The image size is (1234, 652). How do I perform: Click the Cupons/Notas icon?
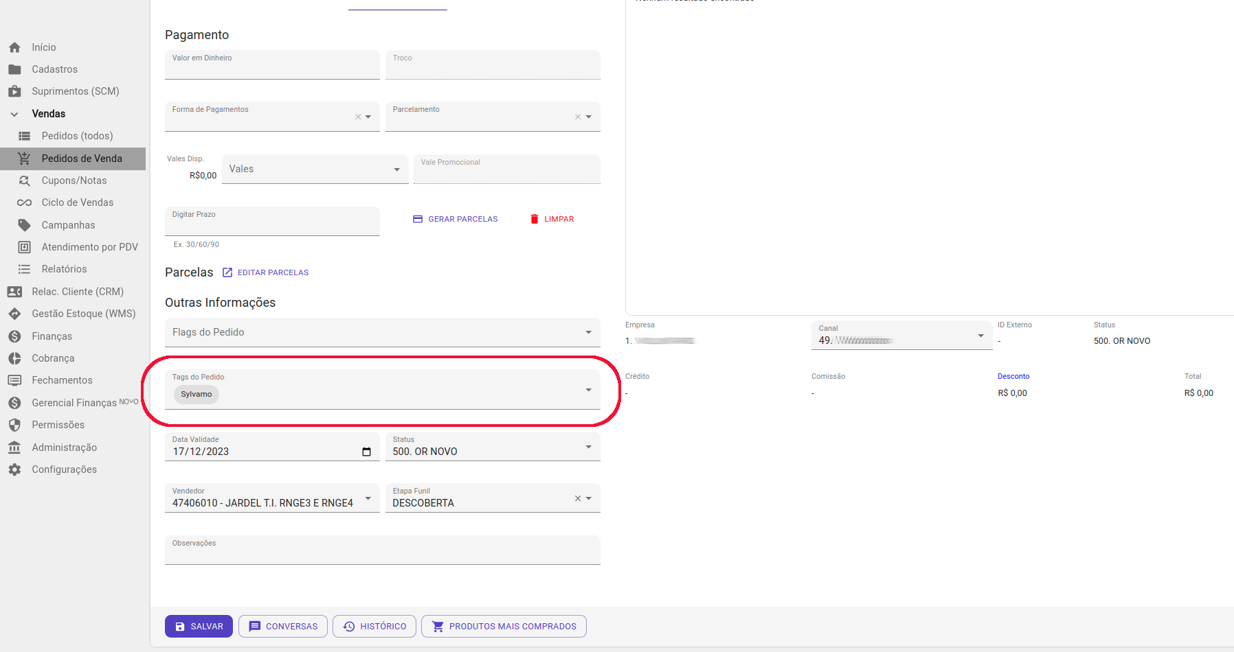24,181
